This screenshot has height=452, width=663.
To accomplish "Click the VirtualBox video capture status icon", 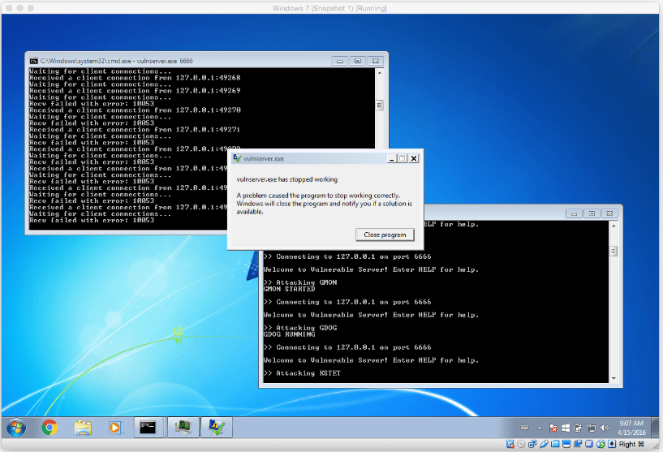I will pos(578,444).
